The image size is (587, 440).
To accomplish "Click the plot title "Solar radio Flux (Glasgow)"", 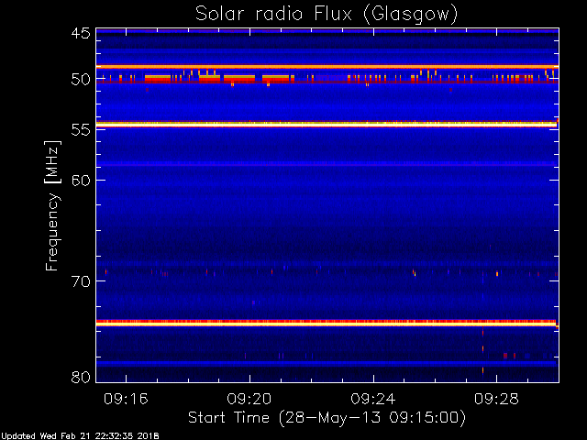I will coord(327,15).
